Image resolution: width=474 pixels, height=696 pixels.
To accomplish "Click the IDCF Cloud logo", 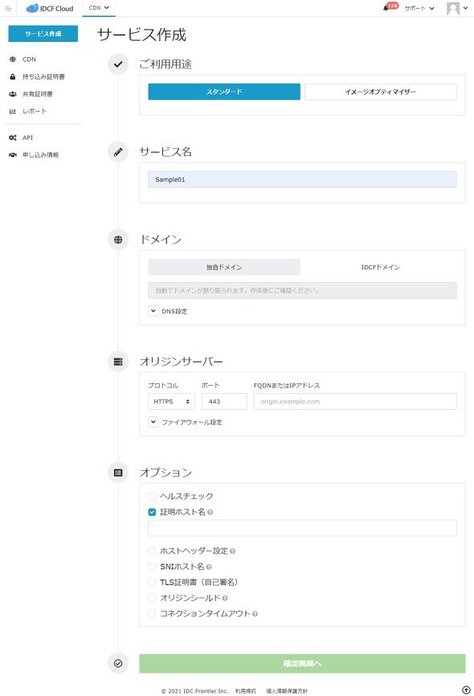I will [50, 8].
